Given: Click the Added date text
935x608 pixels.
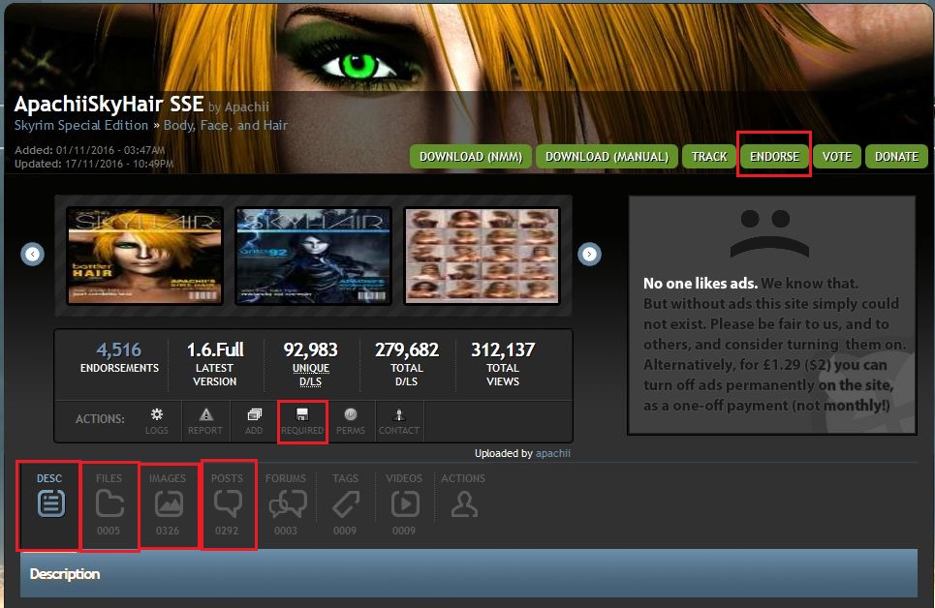Looking at the screenshot, I should [x=89, y=150].
